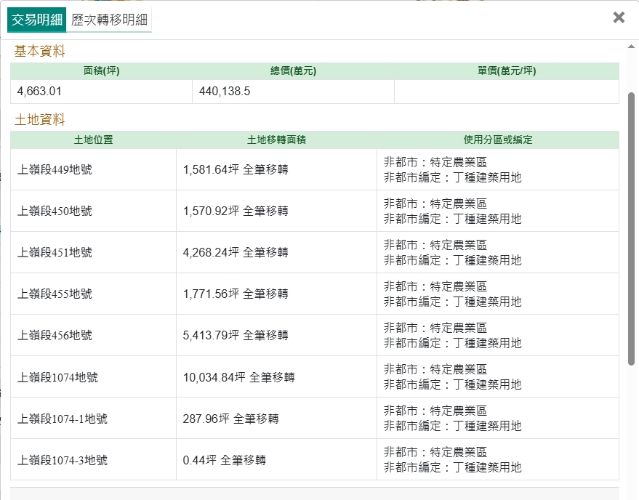Click the 面積(坪) column header
Viewport: 639px width, 500px height.
pos(101,71)
